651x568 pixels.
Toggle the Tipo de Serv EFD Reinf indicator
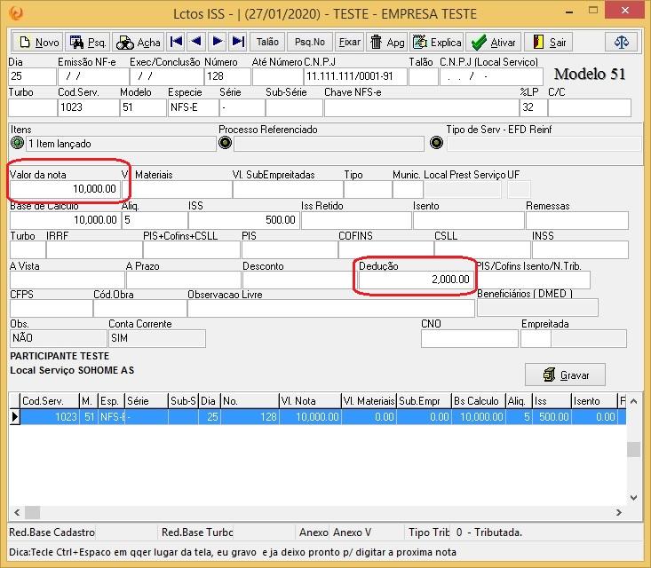[x=436, y=143]
